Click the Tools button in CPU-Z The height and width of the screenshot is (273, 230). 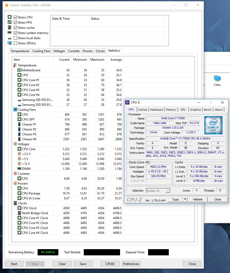(x=176, y=199)
